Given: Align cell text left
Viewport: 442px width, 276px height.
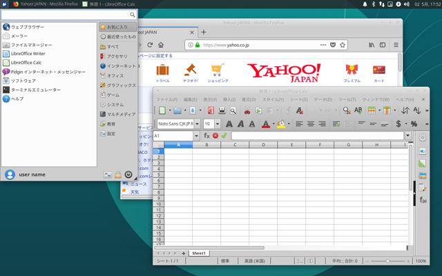Looking at the screenshot, I should pyautogui.click(x=299, y=124).
